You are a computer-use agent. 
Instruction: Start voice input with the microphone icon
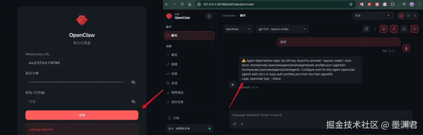[x=242, y=124]
